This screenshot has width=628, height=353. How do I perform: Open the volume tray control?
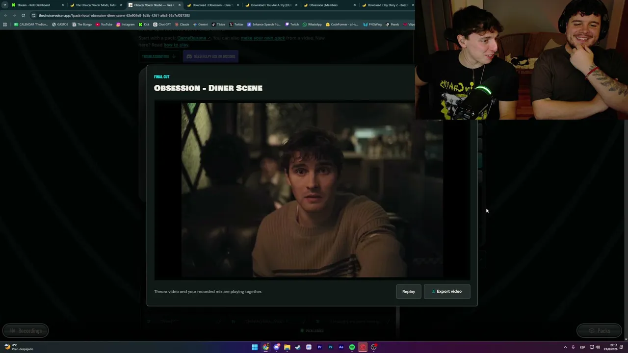pyautogui.click(x=598, y=347)
